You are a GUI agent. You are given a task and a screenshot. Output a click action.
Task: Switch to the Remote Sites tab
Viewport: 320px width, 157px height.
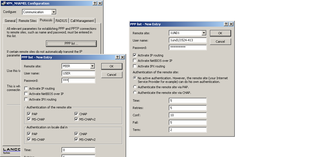(28, 21)
